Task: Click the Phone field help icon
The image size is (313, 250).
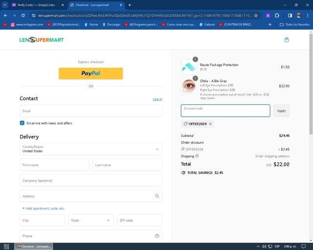Action: point(157,236)
